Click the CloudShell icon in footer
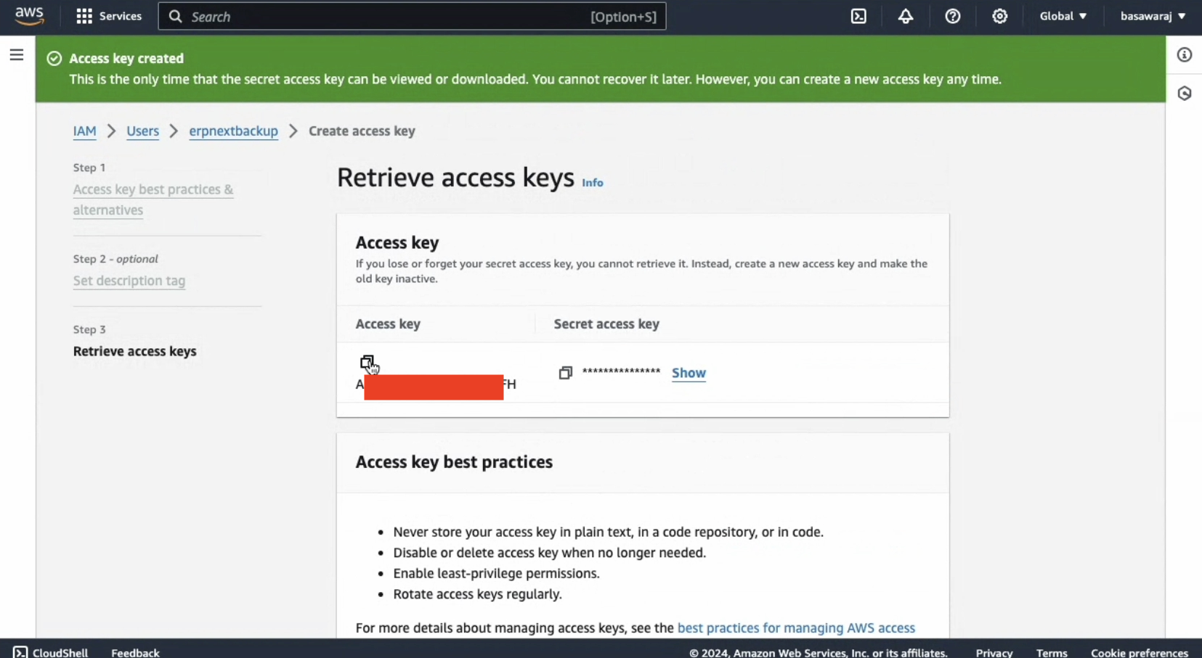 (x=20, y=652)
